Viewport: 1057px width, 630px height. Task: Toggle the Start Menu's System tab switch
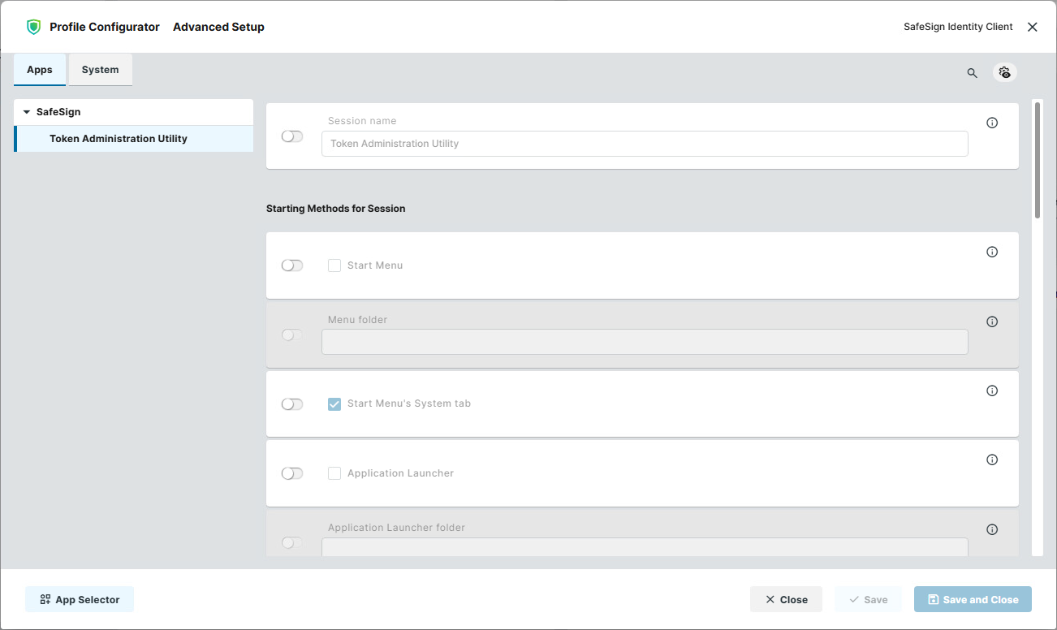click(292, 403)
